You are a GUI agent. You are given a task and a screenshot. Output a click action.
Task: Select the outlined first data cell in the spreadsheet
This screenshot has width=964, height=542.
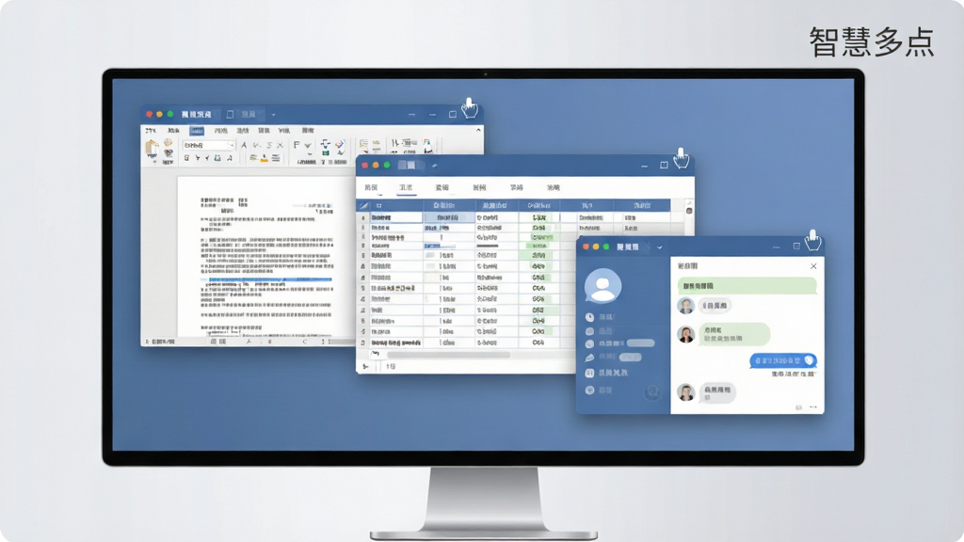point(396,217)
